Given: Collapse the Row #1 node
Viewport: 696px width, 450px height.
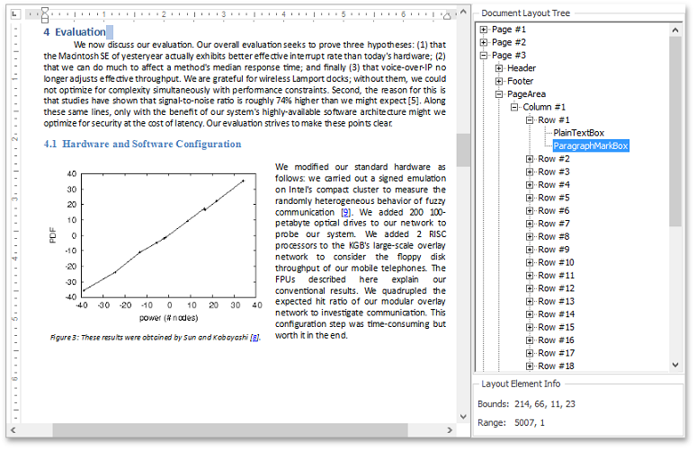Looking at the screenshot, I should click(530, 120).
